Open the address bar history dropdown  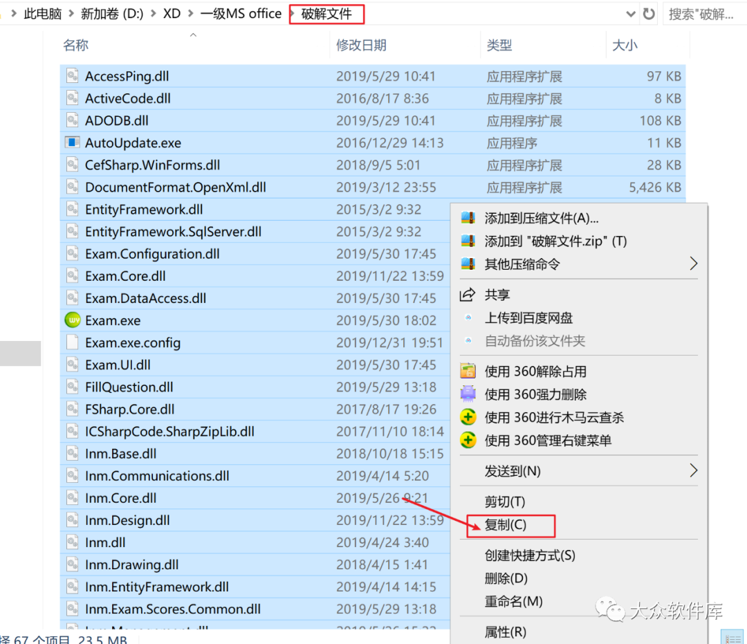pyautogui.click(x=631, y=14)
